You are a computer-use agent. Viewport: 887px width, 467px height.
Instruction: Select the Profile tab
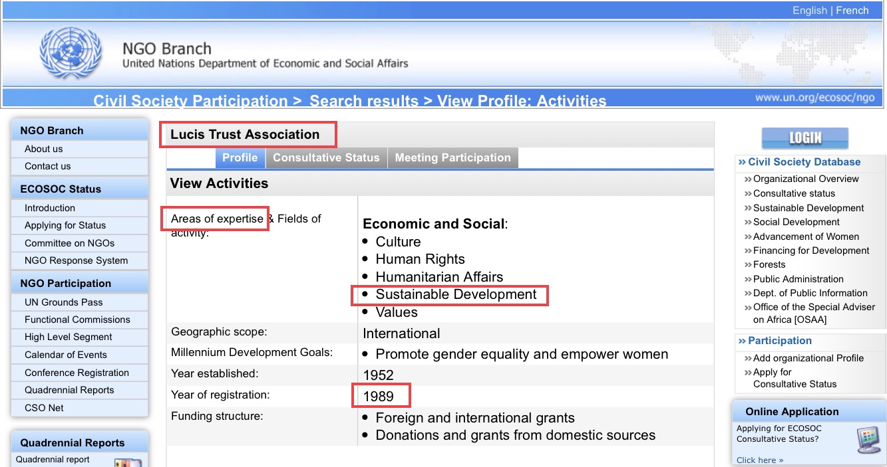[x=240, y=157]
